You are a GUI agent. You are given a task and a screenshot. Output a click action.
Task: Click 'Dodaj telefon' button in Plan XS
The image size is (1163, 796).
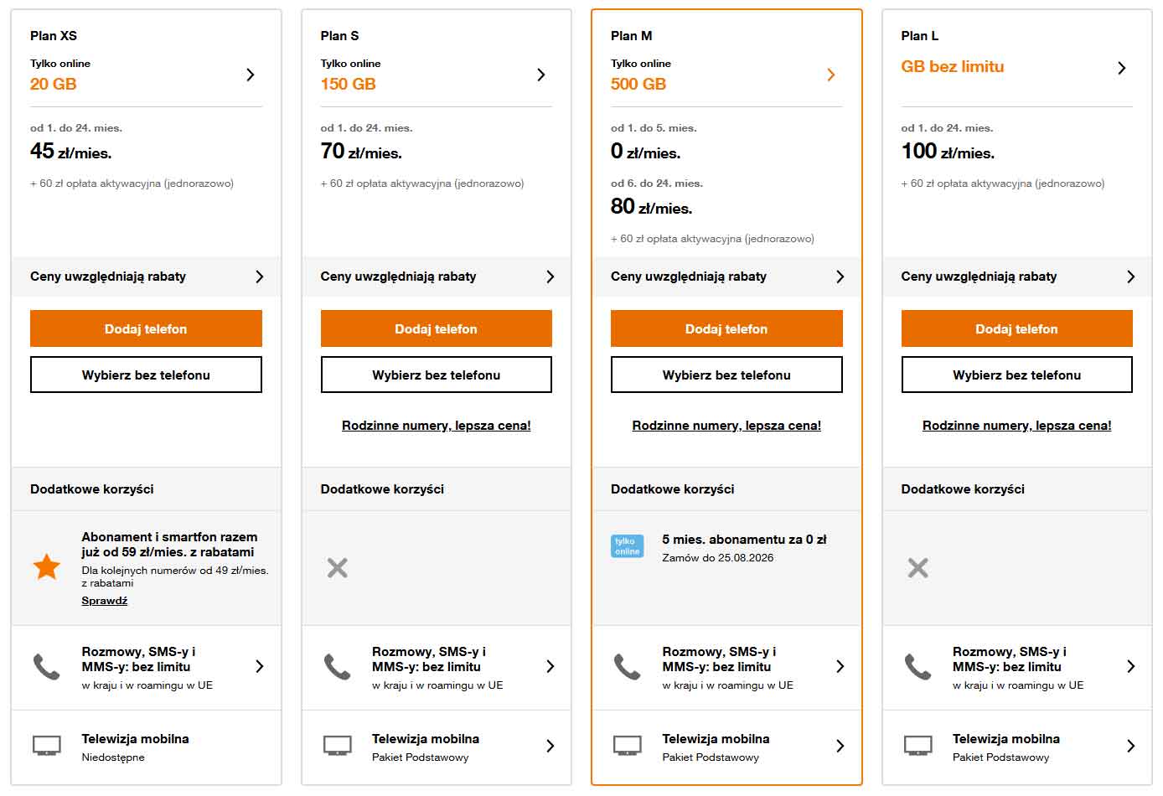(x=146, y=328)
